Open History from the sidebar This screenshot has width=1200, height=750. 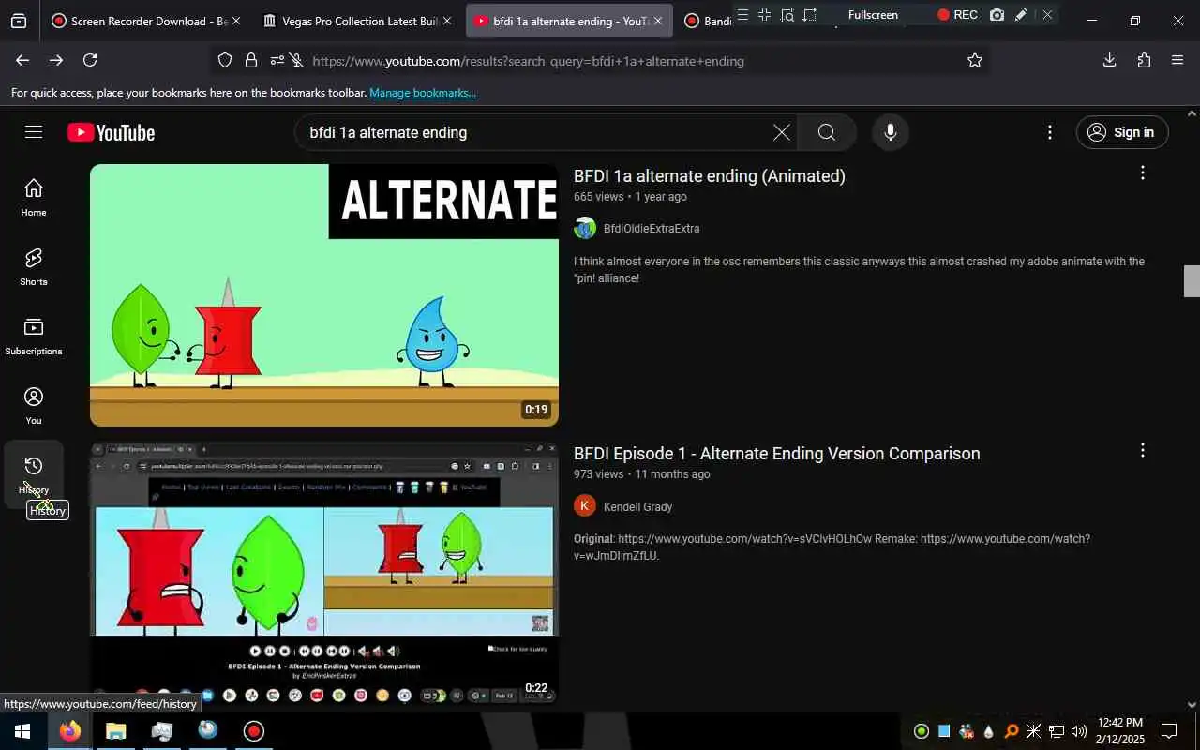[x=34, y=475]
